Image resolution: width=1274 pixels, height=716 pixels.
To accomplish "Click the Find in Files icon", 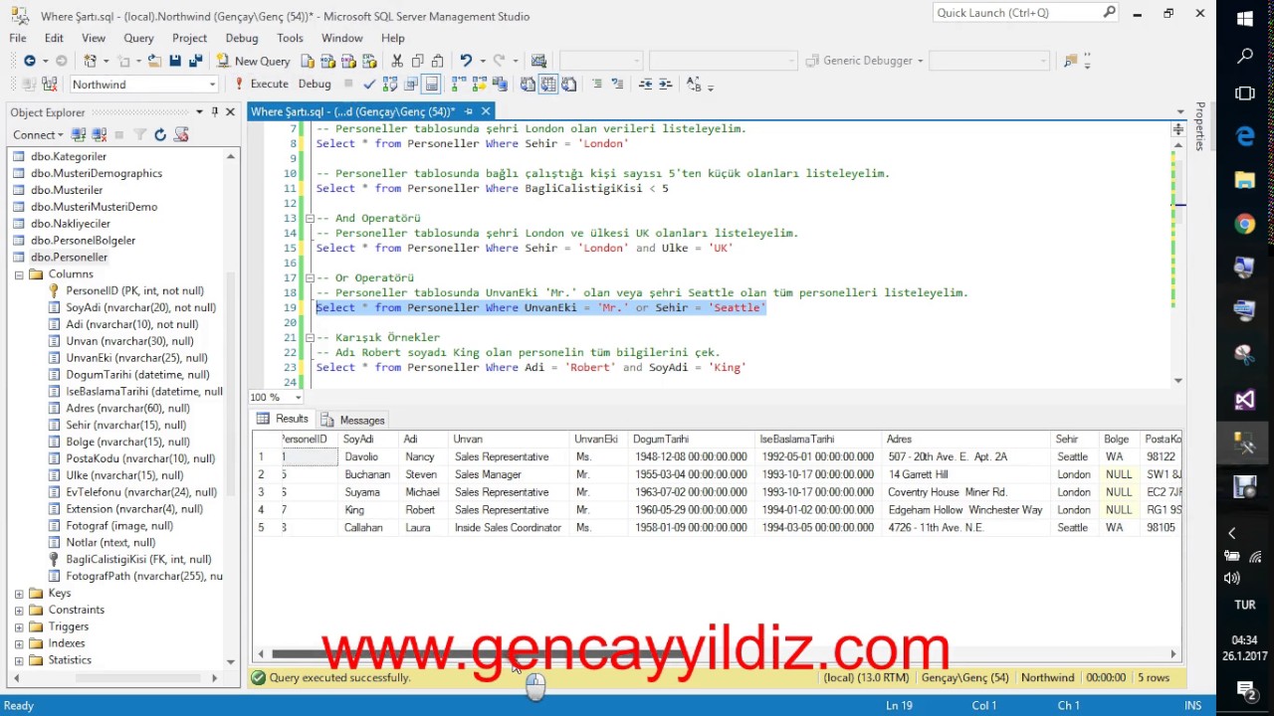I will [1071, 61].
